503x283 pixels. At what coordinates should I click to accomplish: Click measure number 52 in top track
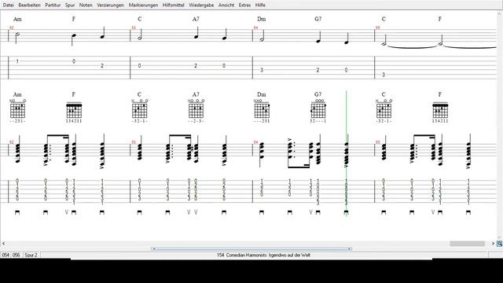[x=12, y=28]
